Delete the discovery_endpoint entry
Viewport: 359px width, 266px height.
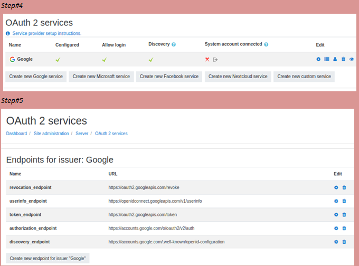(x=344, y=242)
